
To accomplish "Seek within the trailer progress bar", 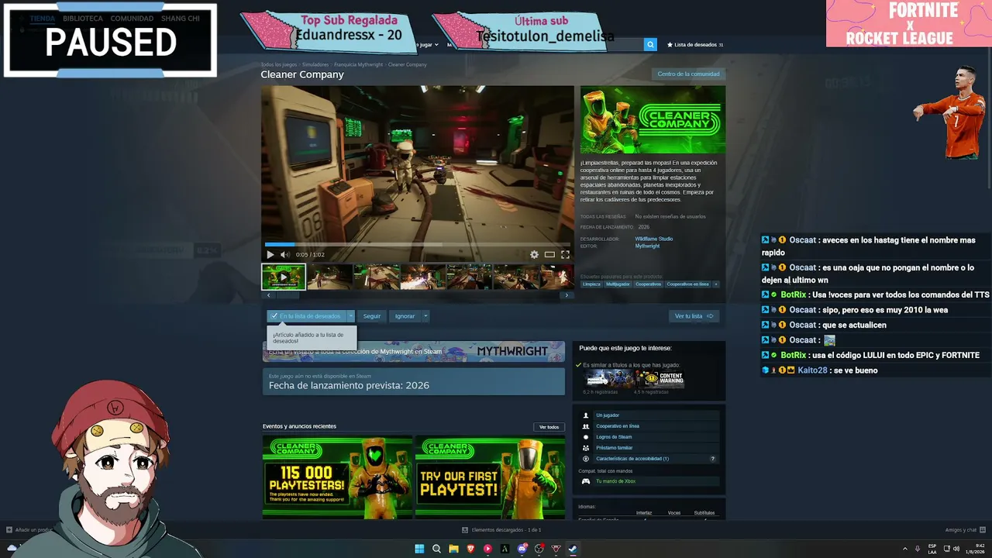I will coord(417,245).
